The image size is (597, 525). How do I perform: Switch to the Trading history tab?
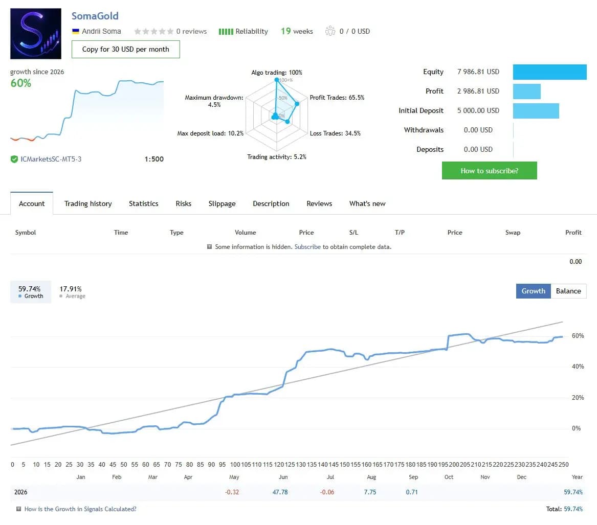pos(88,203)
